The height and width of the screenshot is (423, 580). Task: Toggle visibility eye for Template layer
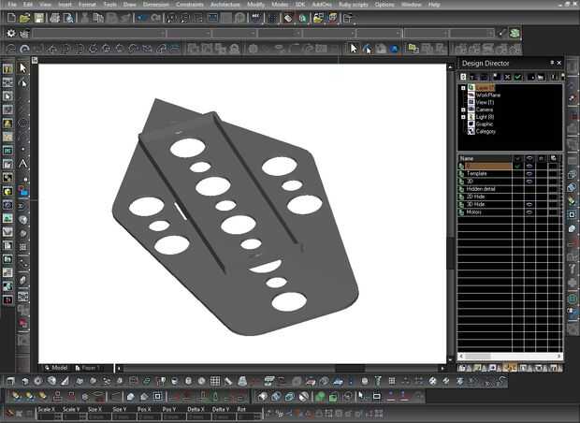[529, 173]
